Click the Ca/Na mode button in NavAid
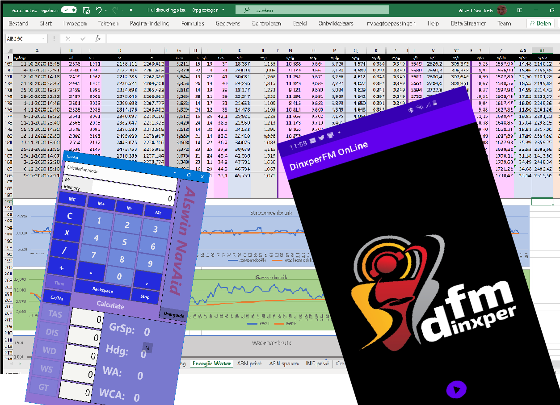The width and height of the screenshot is (560, 405). click(57, 297)
